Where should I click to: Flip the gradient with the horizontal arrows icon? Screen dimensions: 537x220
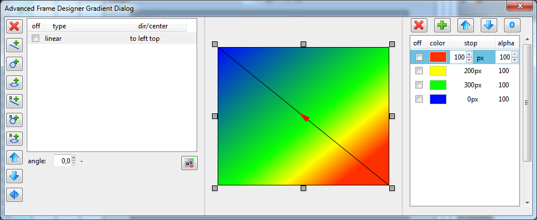tap(14, 194)
